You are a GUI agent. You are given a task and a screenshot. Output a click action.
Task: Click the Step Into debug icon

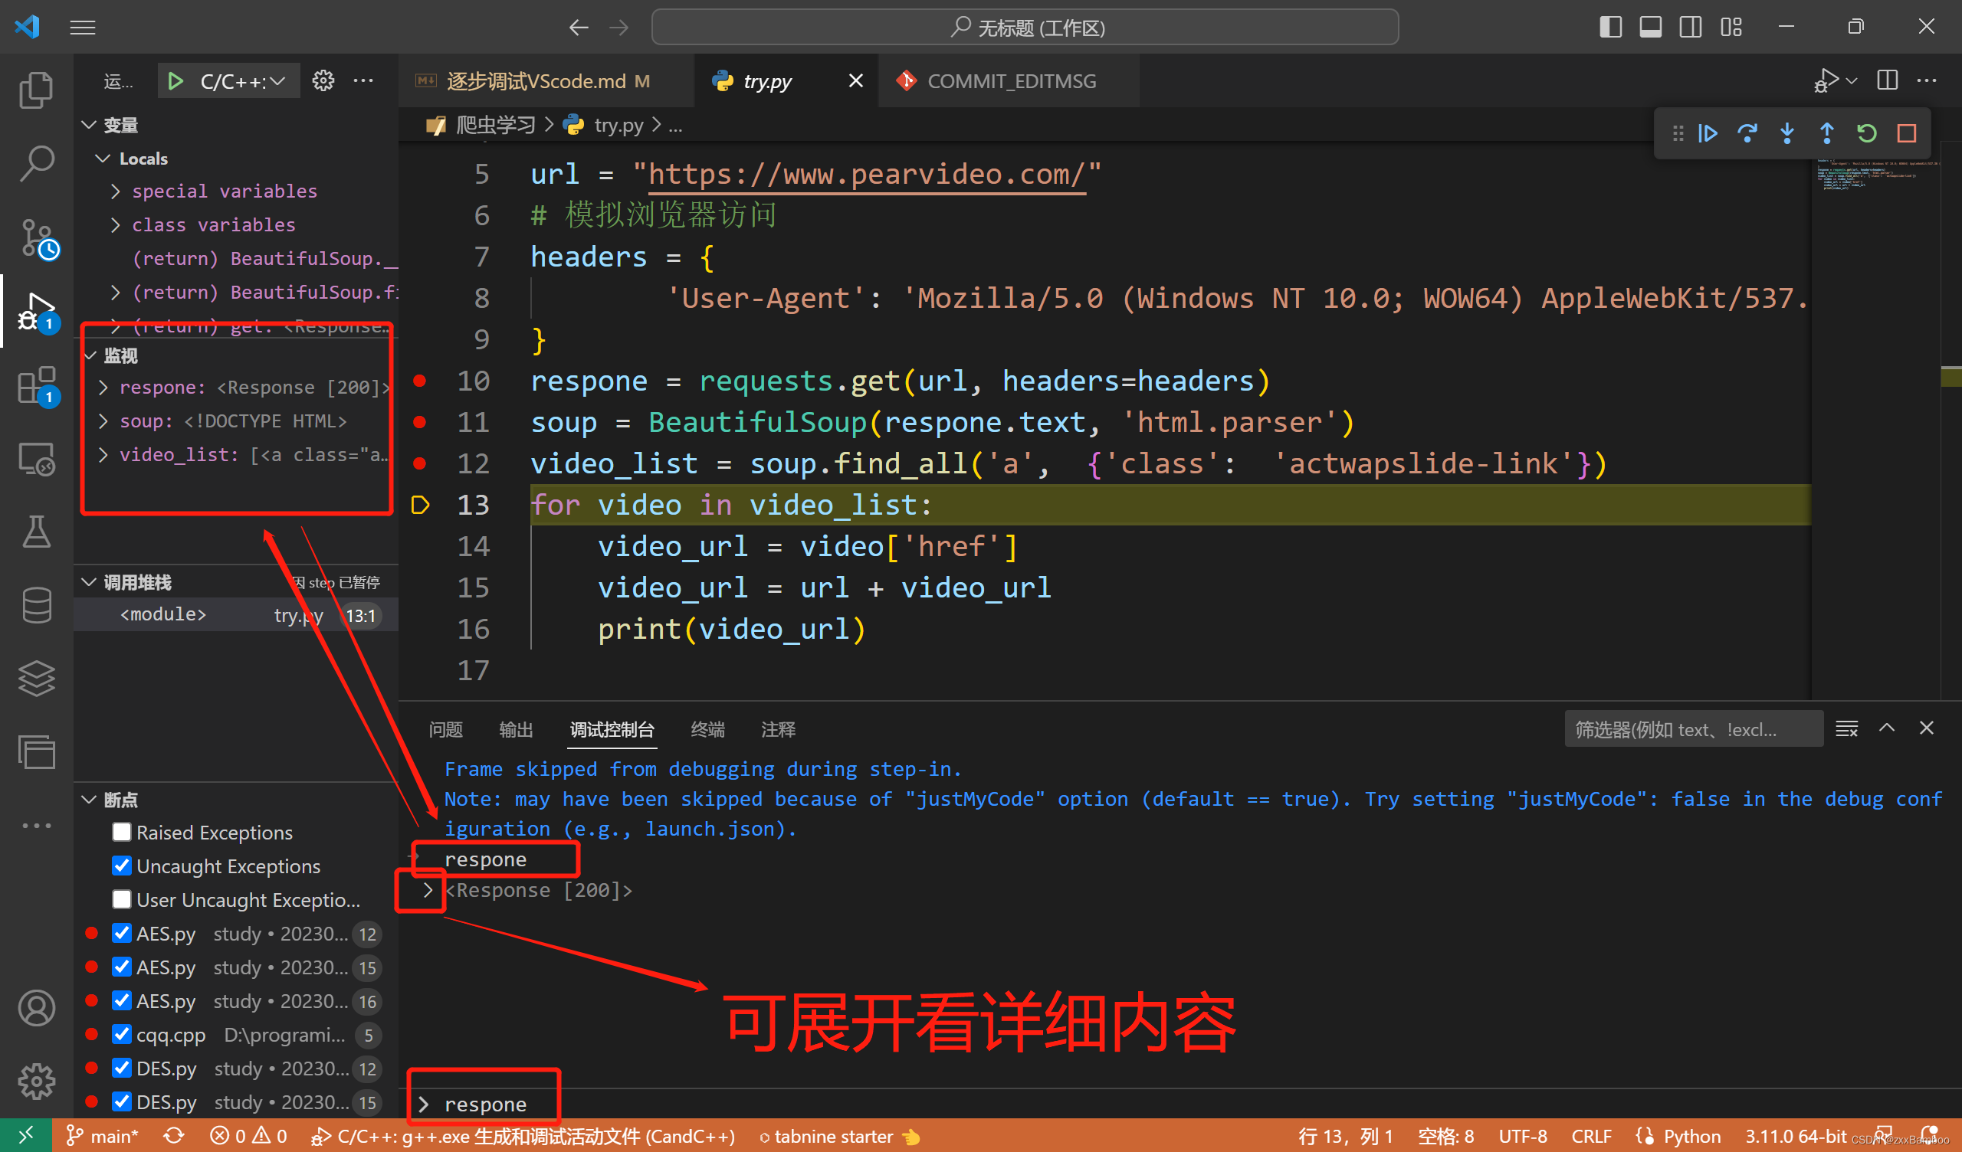coord(1786,134)
